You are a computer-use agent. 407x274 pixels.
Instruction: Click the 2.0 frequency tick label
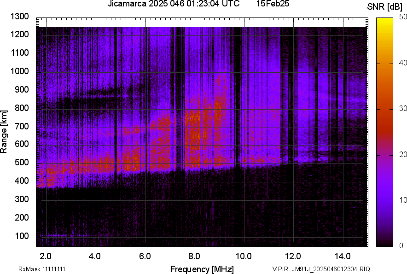(45, 256)
